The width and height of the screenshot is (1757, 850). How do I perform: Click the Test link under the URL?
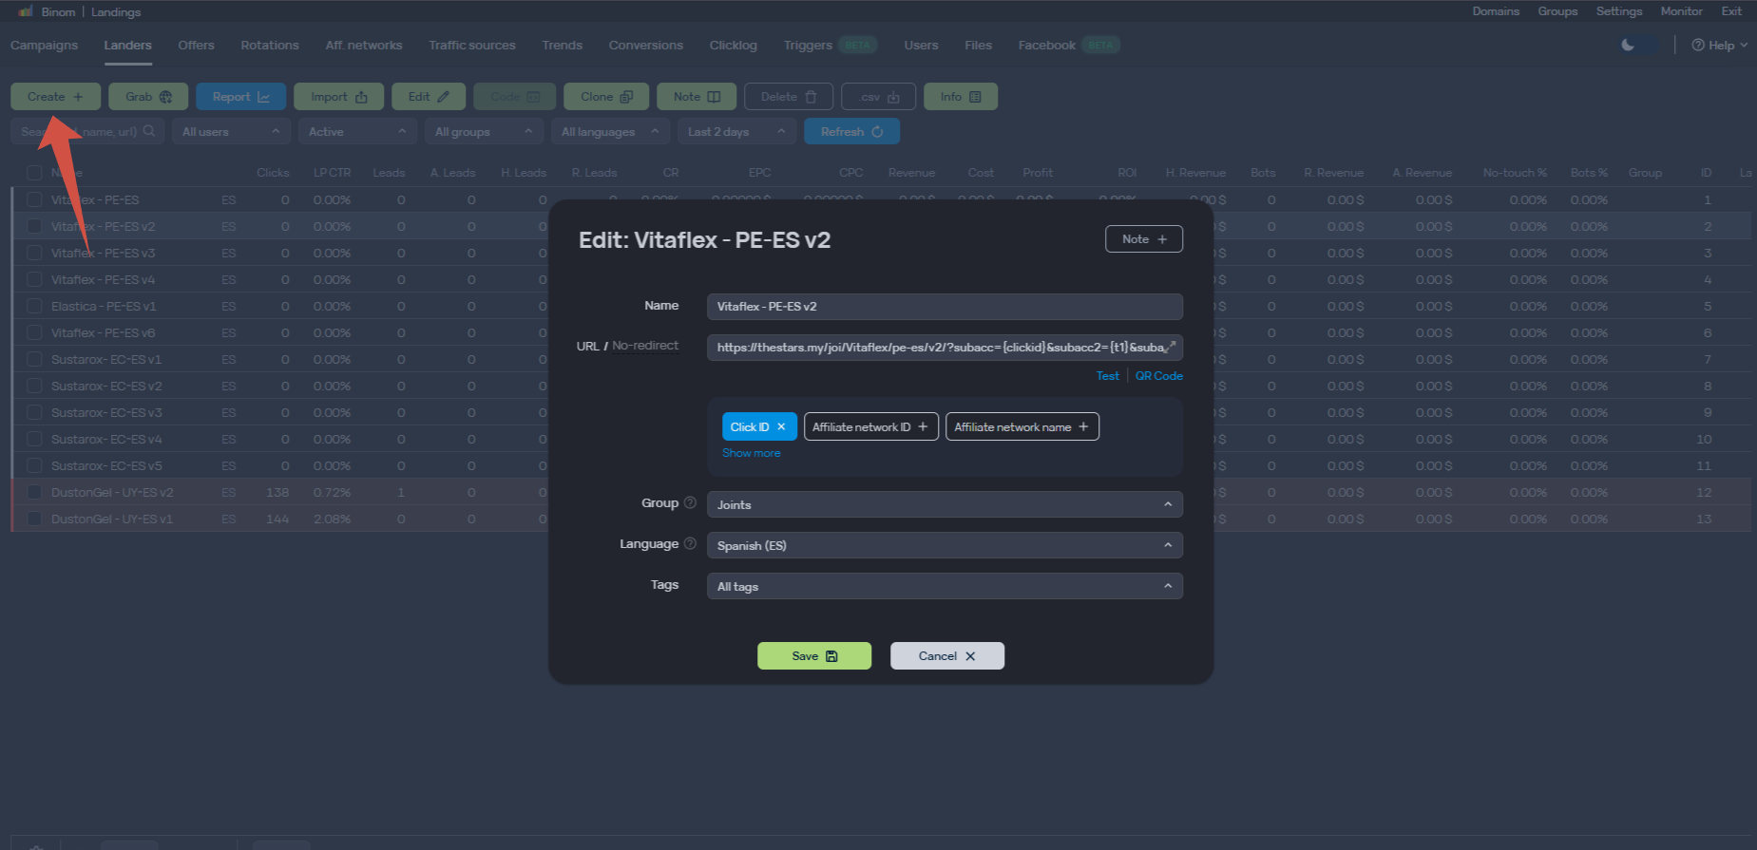1108,376
